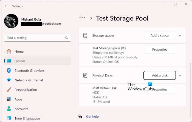Click the Bluetooth & devices icon
192x122 pixels.
9,70
